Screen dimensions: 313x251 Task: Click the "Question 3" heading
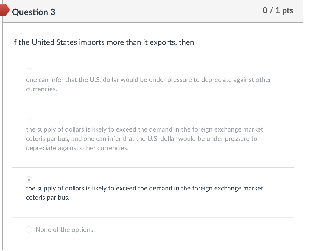34,12
